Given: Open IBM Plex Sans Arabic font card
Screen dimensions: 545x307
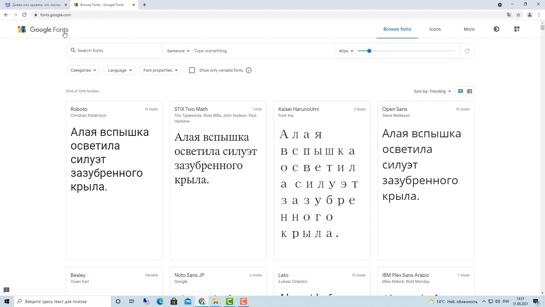Looking at the screenshot, I should (426, 281).
